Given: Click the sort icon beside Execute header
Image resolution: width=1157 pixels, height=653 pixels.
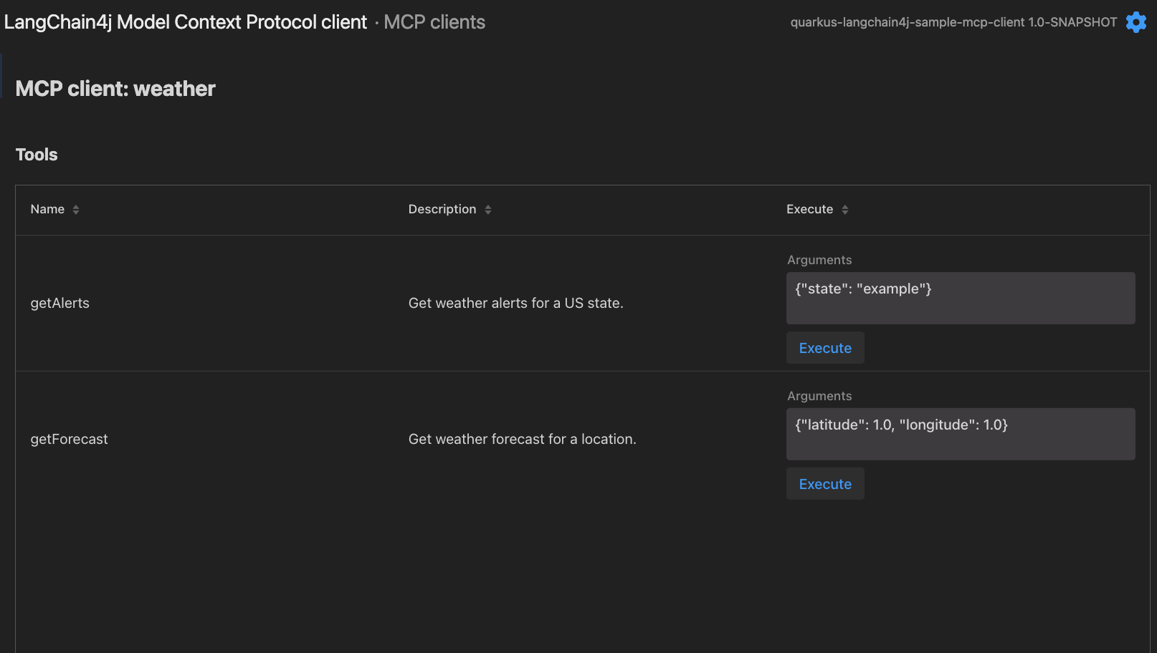Looking at the screenshot, I should [x=845, y=209].
